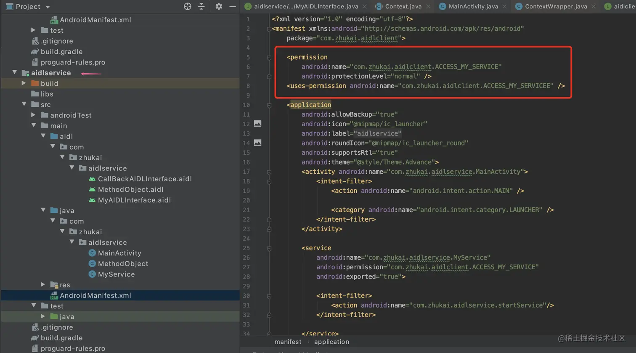Click the MyService class icon

click(x=92, y=274)
